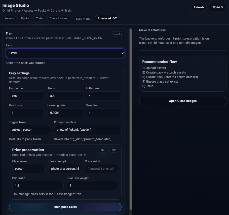Switch to the Packs tab
The width and height of the screenshot is (229, 215).
tap(25, 18)
